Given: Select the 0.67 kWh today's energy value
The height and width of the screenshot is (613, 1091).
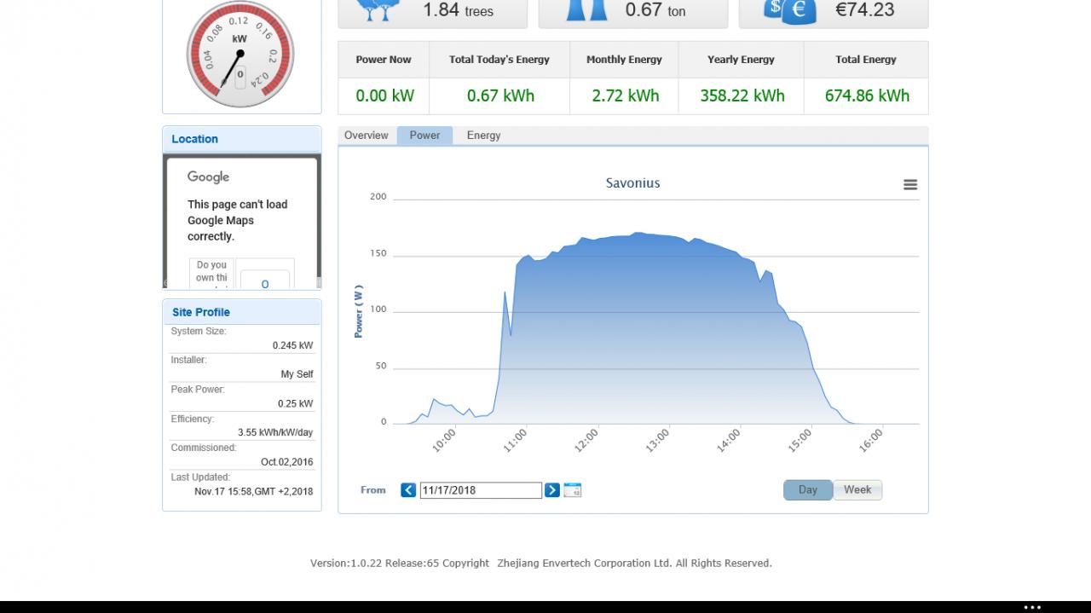Looking at the screenshot, I should tap(500, 95).
